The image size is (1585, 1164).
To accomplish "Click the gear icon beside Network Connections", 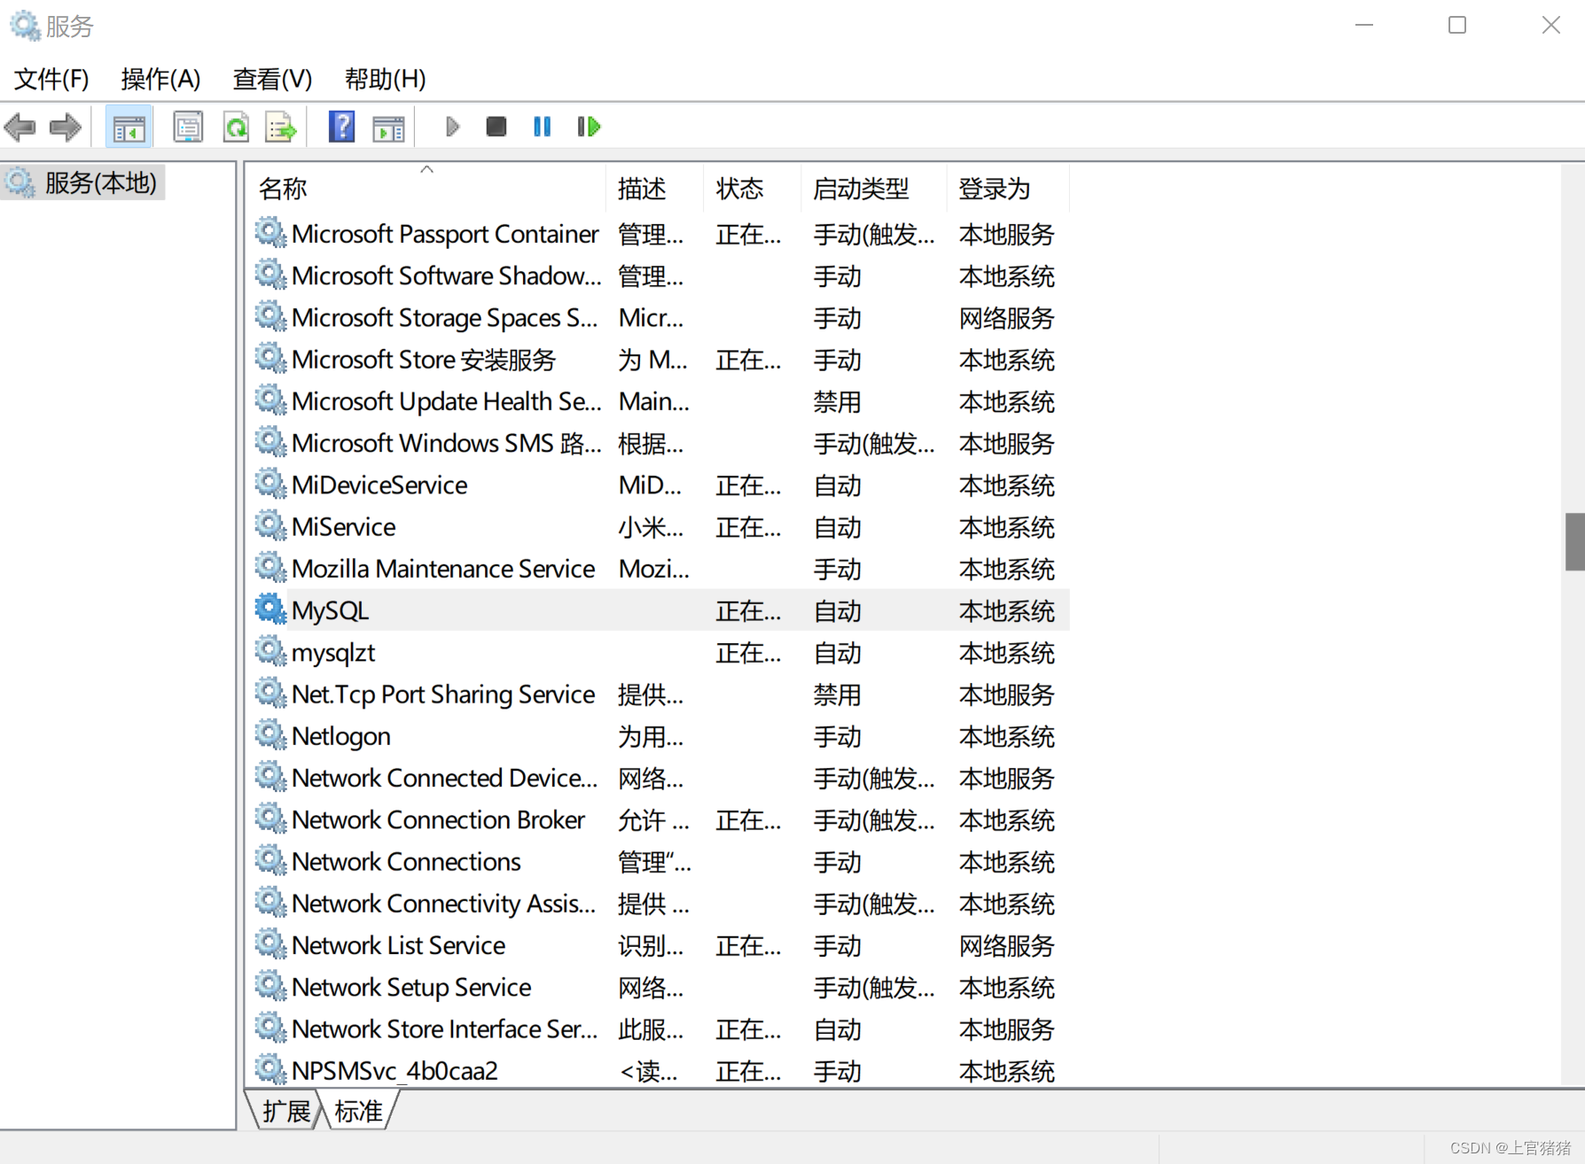I will tap(270, 860).
